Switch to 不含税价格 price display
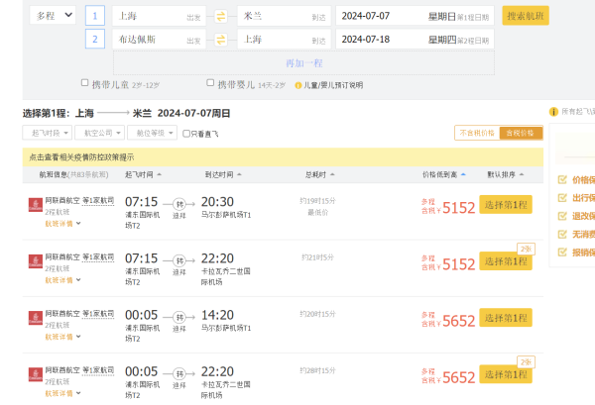 coord(477,133)
